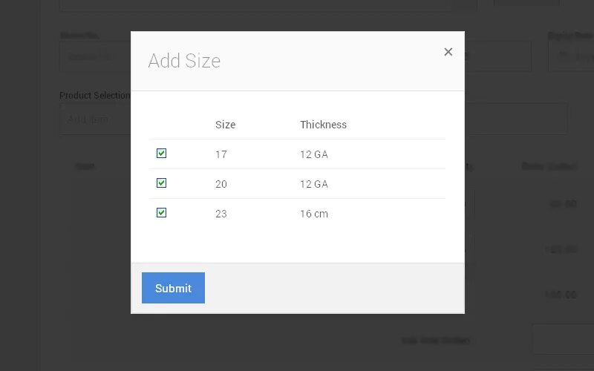Select the size value 17 cell
The width and height of the screenshot is (594, 371).
point(221,154)
